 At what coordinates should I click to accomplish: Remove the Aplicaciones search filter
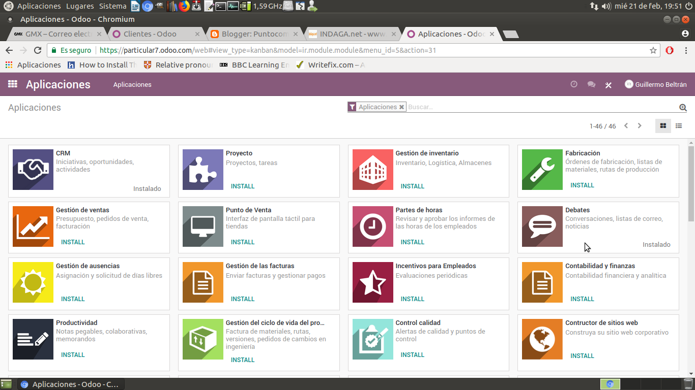pos(401,107)
